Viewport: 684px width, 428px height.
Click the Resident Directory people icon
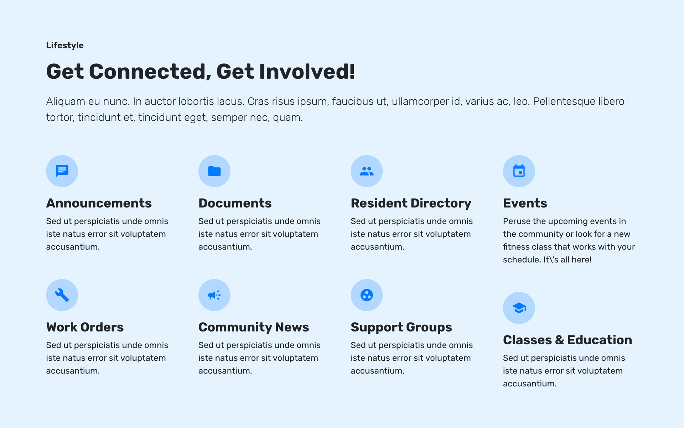367,171
